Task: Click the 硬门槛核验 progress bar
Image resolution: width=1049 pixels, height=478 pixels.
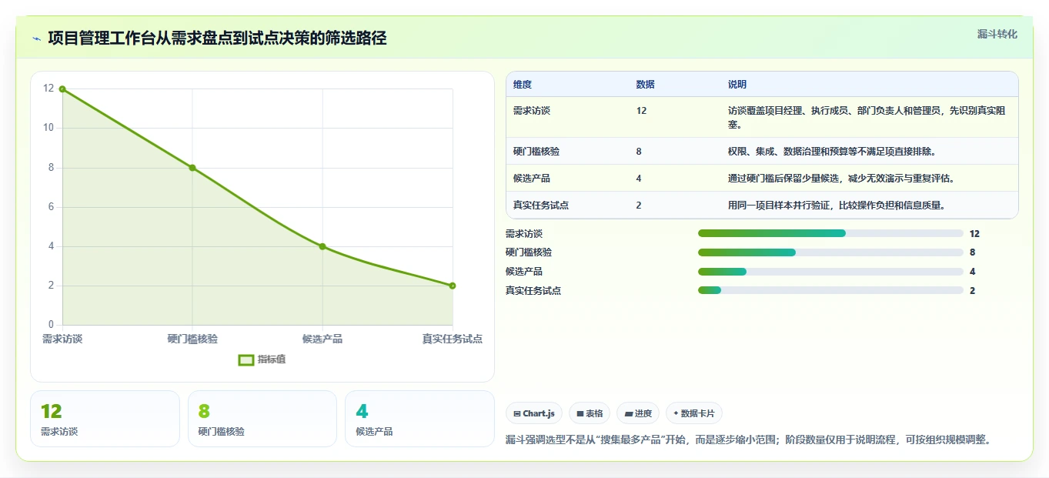Action: pyautogui.click(x=830, y=252)
